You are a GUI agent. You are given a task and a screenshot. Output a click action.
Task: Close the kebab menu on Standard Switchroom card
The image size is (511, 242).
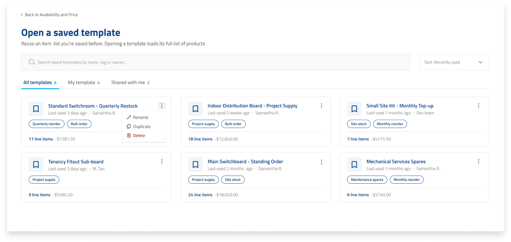click(162, 106)
